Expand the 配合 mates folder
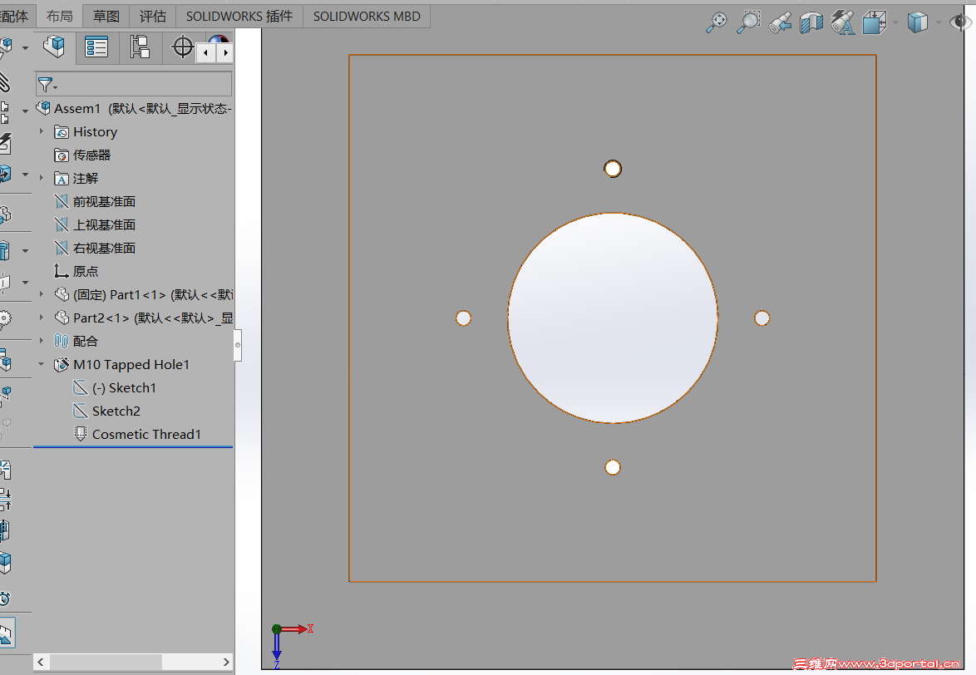 pos(42,341)
